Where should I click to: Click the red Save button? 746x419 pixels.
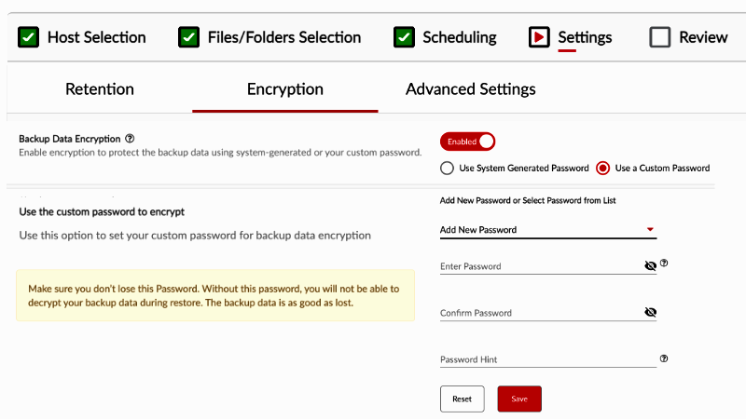pyautogui.click(x=519, y=399)
